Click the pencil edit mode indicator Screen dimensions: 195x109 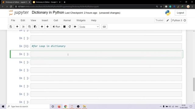click(168, 20)
